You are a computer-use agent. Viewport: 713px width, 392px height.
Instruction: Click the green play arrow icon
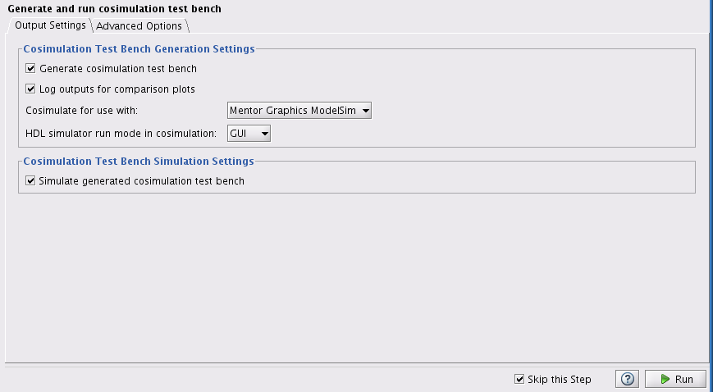point(665,379)
